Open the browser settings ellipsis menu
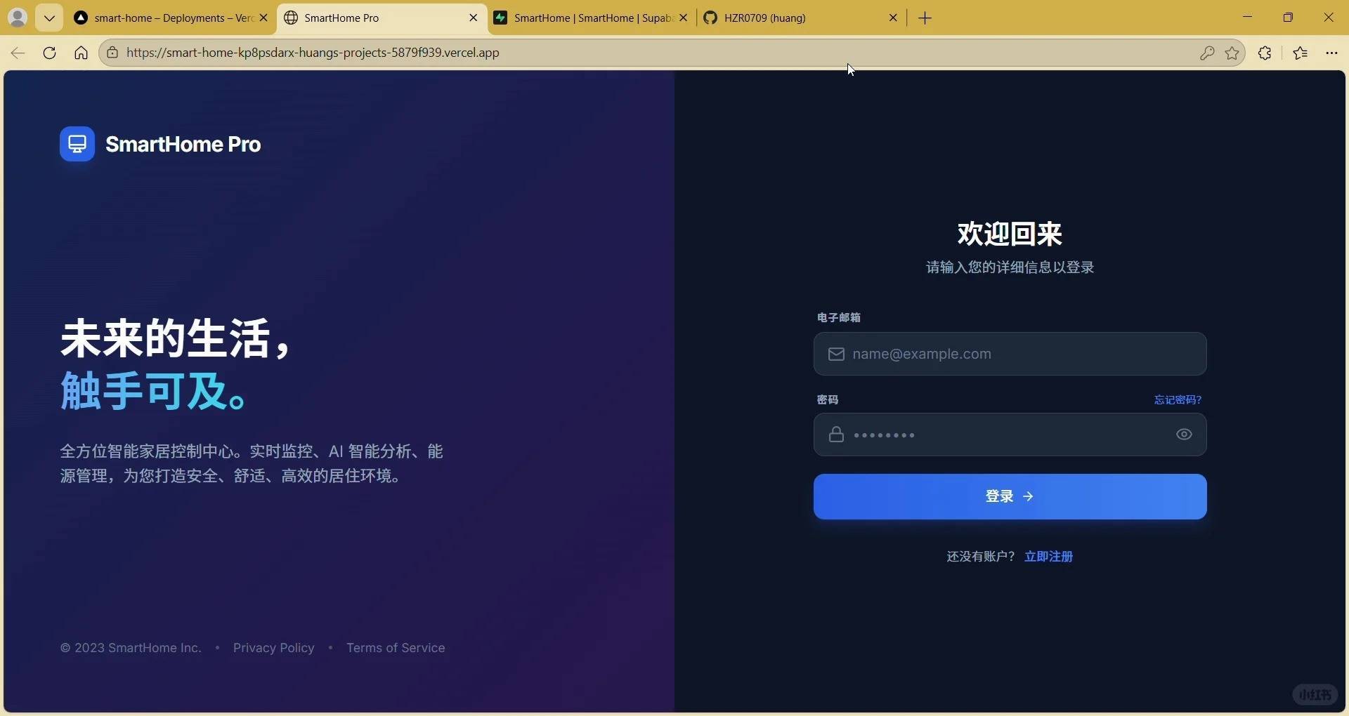Image resolution: width=1349 pixels, height=716 pixels. click(x=1331, y=53)
